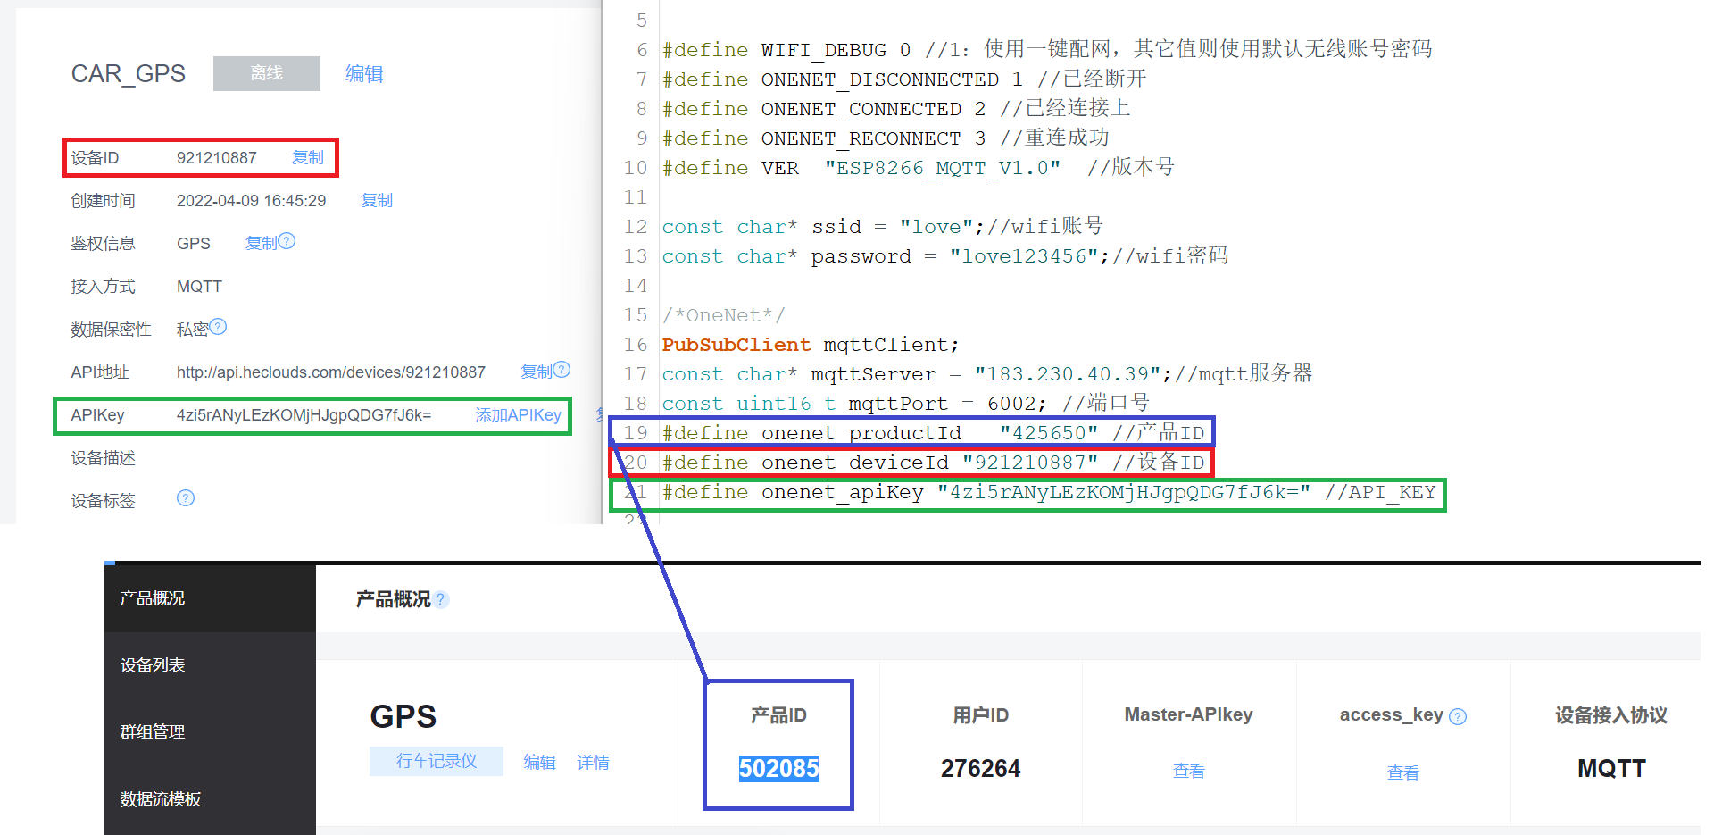This screenshot has width=1722, height=835.
Task: Open the 设备标签 help icon
Action: [x=186, y=498]
